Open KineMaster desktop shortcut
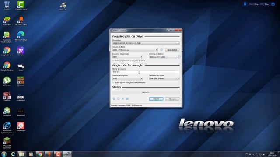Viewport: 280px width, 157px height. click(x=21, y=127)
